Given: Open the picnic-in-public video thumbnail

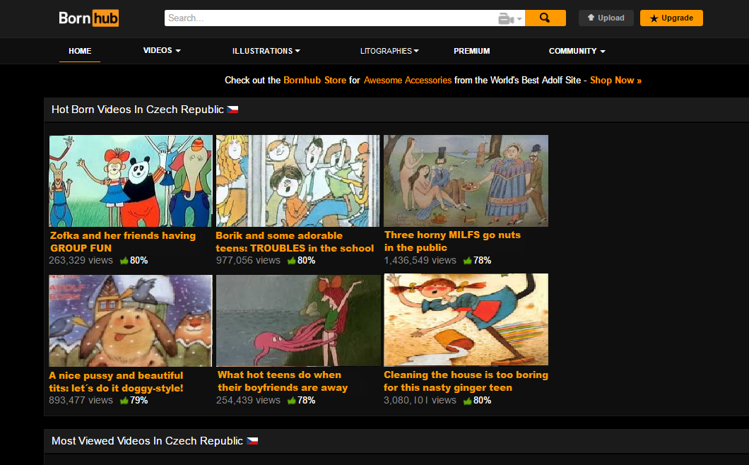Looking at the screenshot, I should click(x=466, y=181).
